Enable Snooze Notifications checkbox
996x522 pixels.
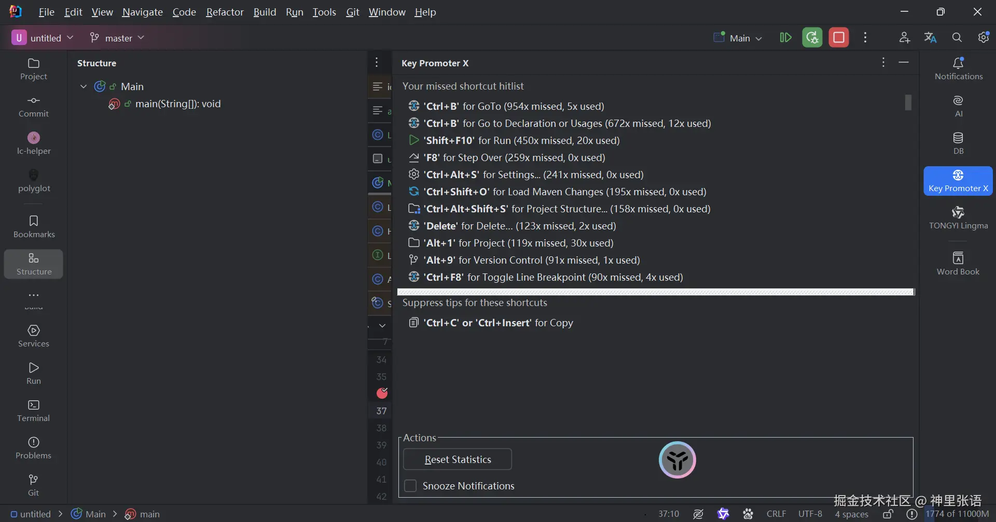tap(410, 486)
